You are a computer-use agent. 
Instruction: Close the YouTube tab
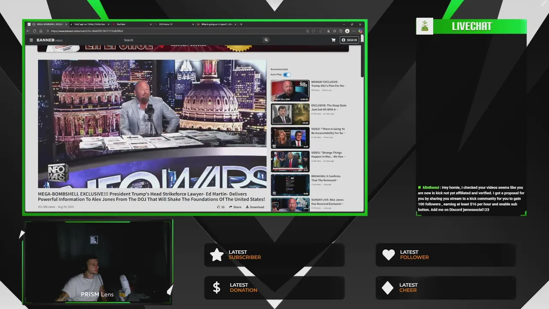coord(151,24)
